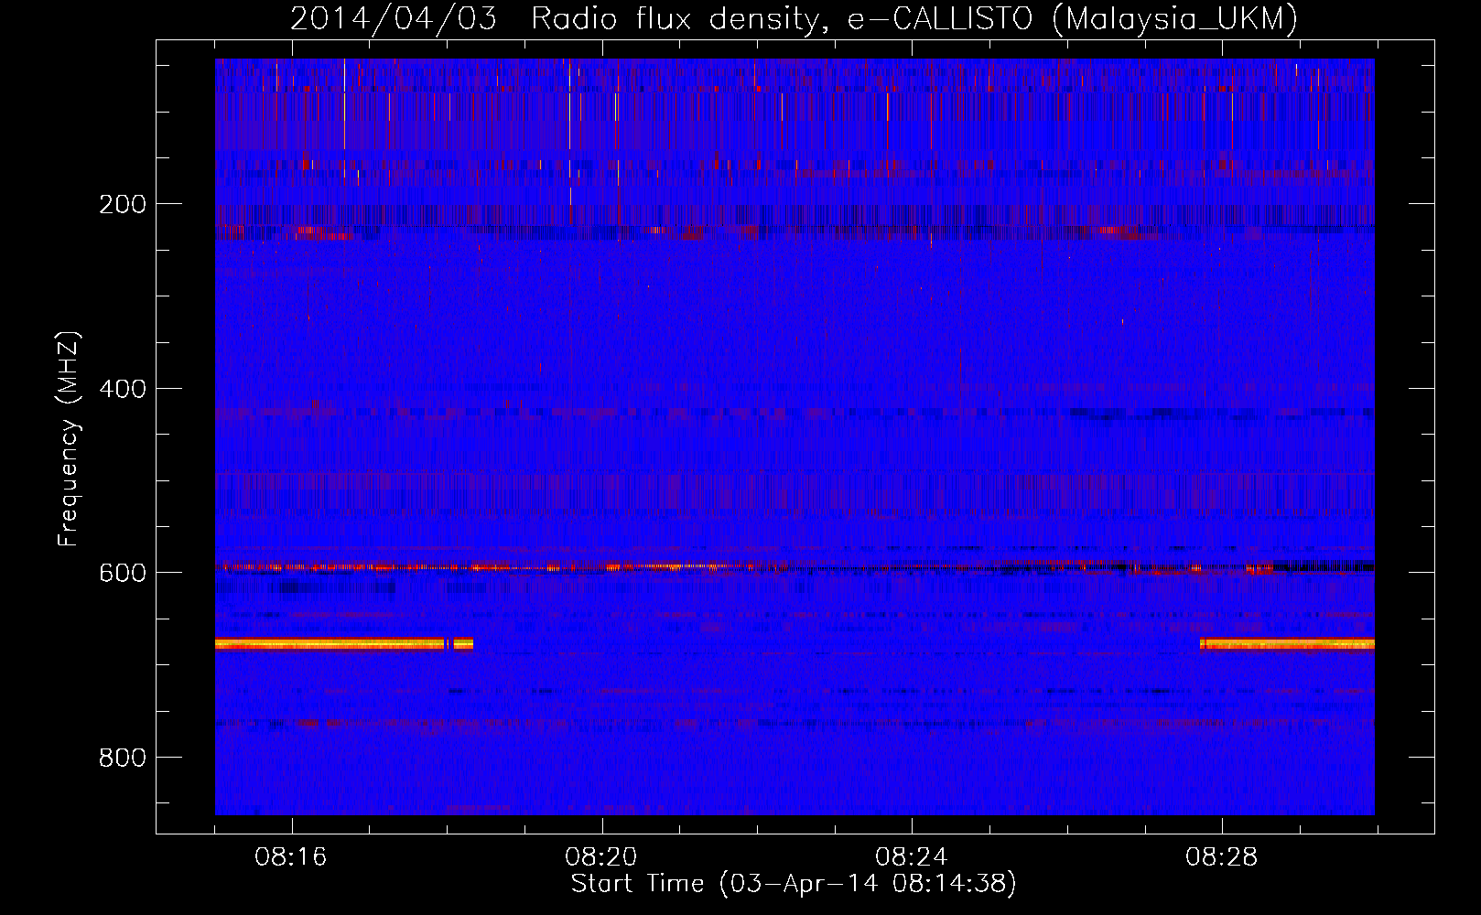
Task: Click the 200 frequency tick label
Action: [x=122, y=204]
